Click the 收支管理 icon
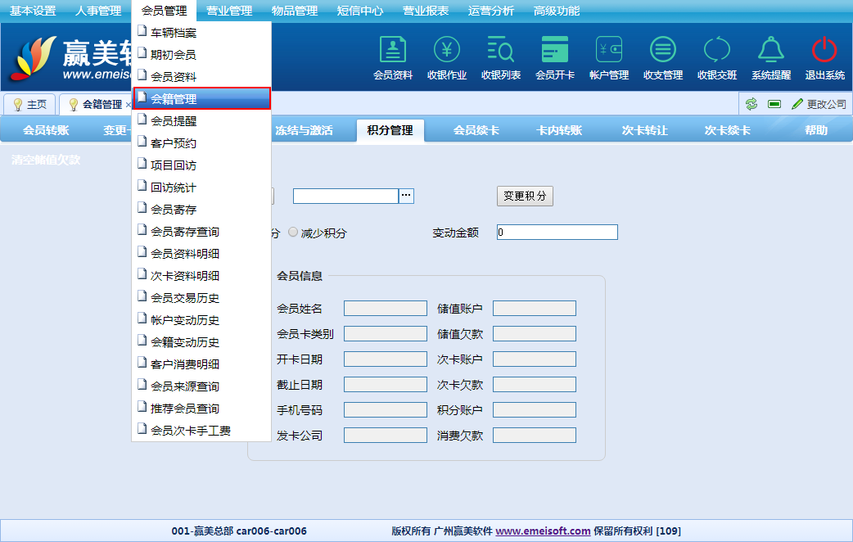 [663, 51]
